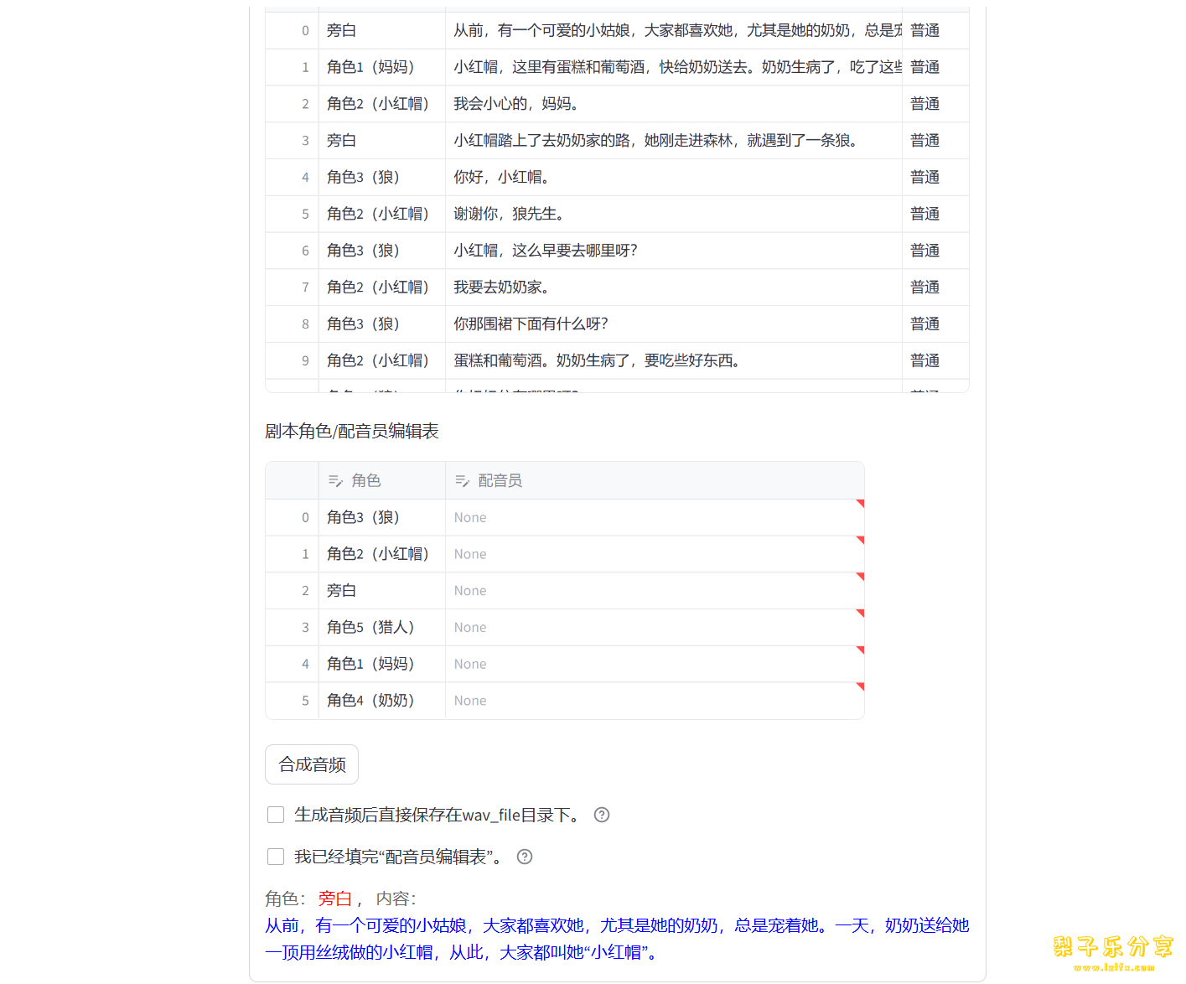Viewport: 1186px width, 984px height.
Task: Click the red 旁白 role label
Action: tap(334, 899)
